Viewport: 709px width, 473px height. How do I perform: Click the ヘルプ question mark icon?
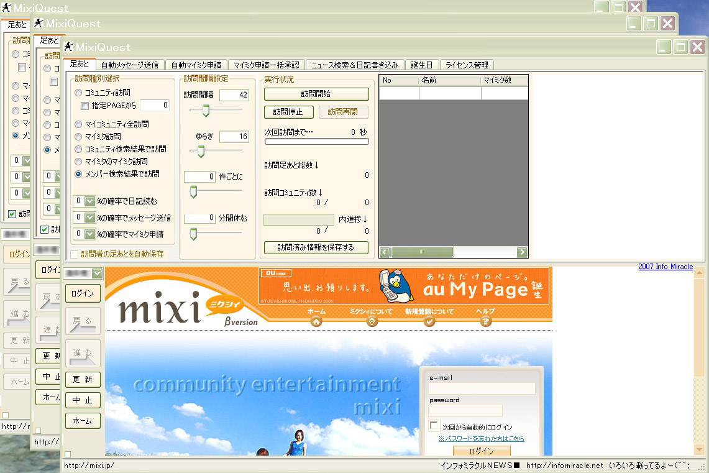485,321
